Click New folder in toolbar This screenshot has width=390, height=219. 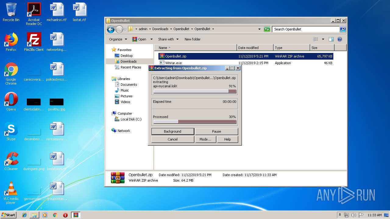coord(193,39)
